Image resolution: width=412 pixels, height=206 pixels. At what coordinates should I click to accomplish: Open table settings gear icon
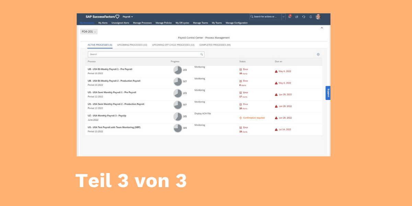(x=318, y=54)
